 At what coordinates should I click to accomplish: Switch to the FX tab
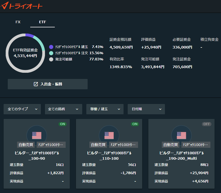coord(18,22)
